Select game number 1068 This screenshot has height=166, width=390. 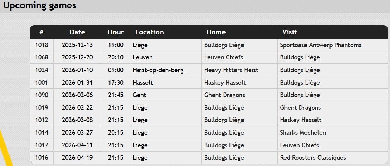[x=42, y=57]
